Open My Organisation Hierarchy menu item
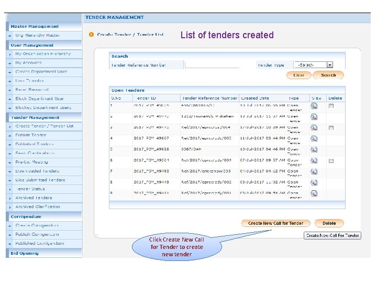The image size is (377, 283). coord(44,54)
